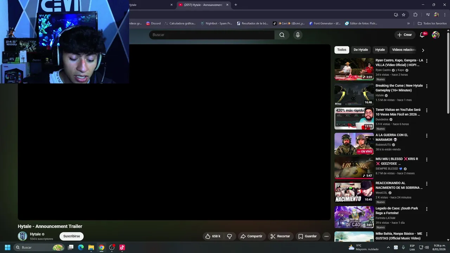Open Chrome media controls icon
The image size is (450, 253).
[x=428, y=15]
